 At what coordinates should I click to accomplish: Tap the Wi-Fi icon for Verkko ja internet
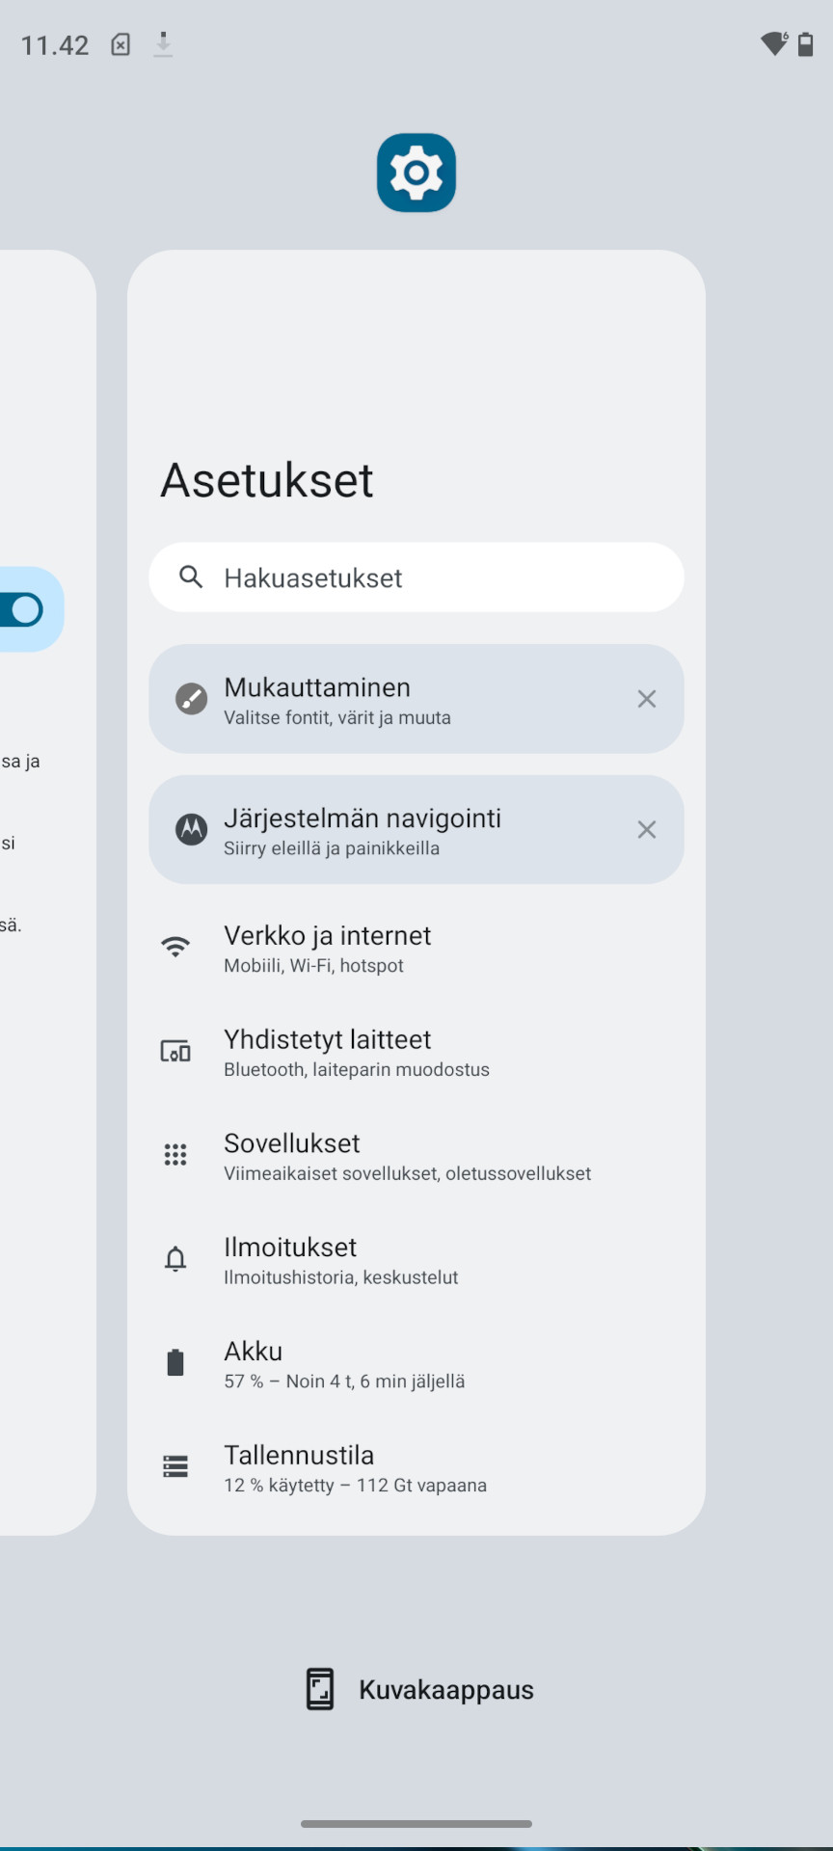point(175,947)
